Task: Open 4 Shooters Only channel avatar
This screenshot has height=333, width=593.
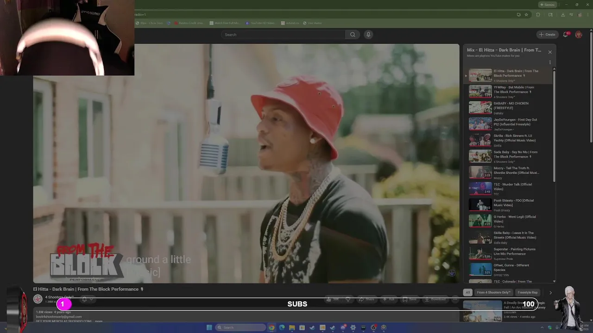Action: click(38, 299)
